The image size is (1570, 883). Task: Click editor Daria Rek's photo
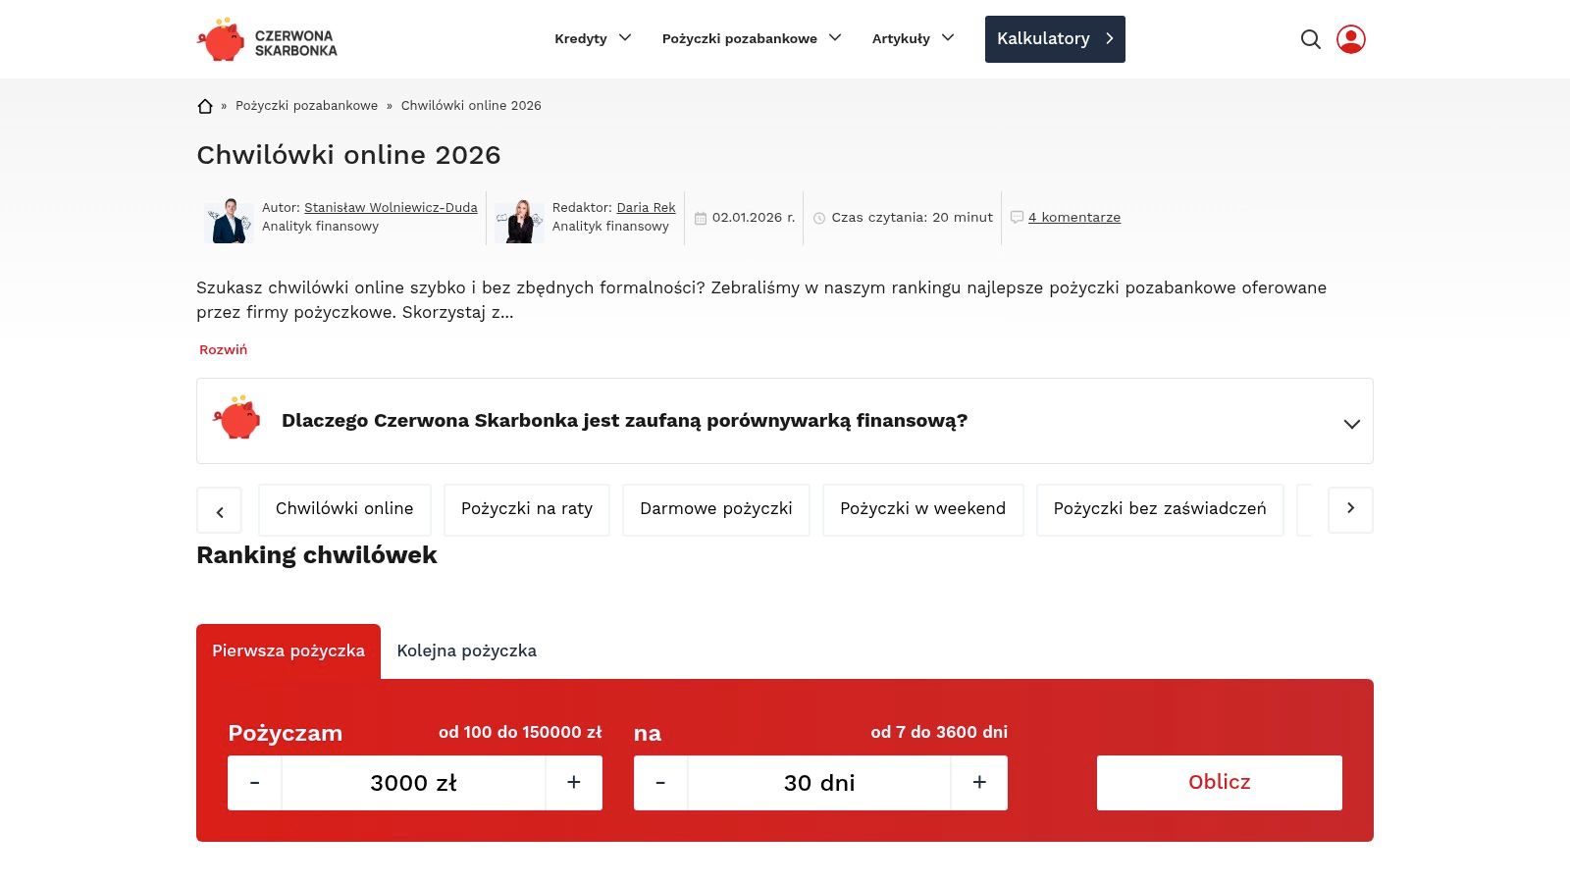click(x=519, y=222)
